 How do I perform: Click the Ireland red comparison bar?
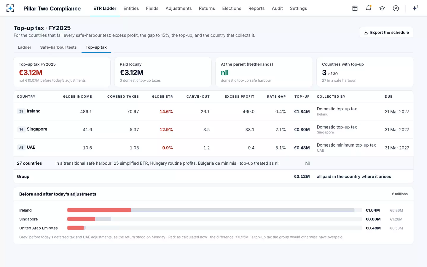99,210
